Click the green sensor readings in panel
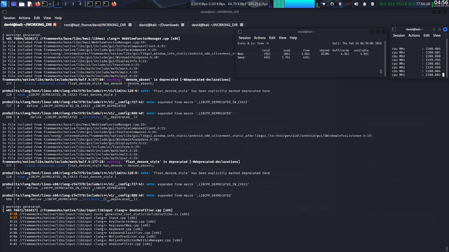The width and height of the screenshot is (449, 252). [397, 4]
